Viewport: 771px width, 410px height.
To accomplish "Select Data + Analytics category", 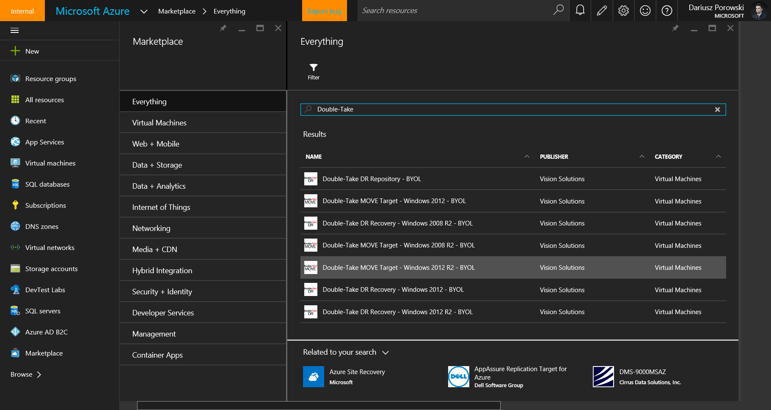I will click(x=203, y=186).
